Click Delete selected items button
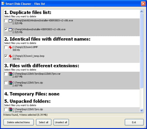Image resolution: width=147 pixels, height=129 pixels. click(x=19, y=122)
